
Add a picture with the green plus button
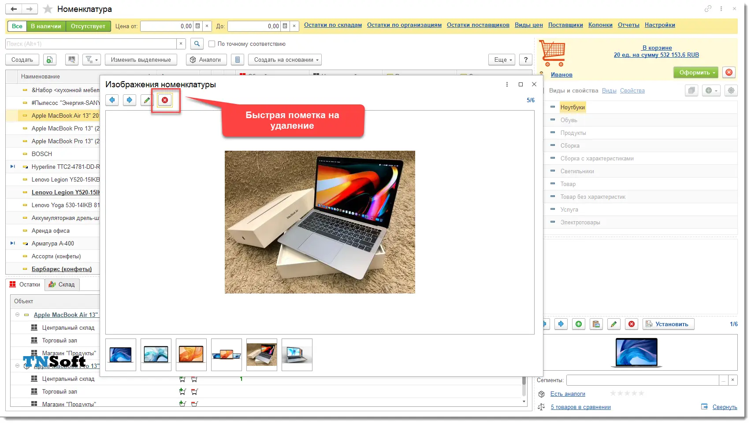pyautogui.click(x=579, y=324)
